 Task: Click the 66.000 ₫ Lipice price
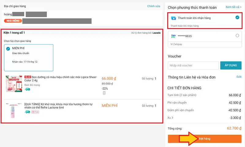coord(109,79)
